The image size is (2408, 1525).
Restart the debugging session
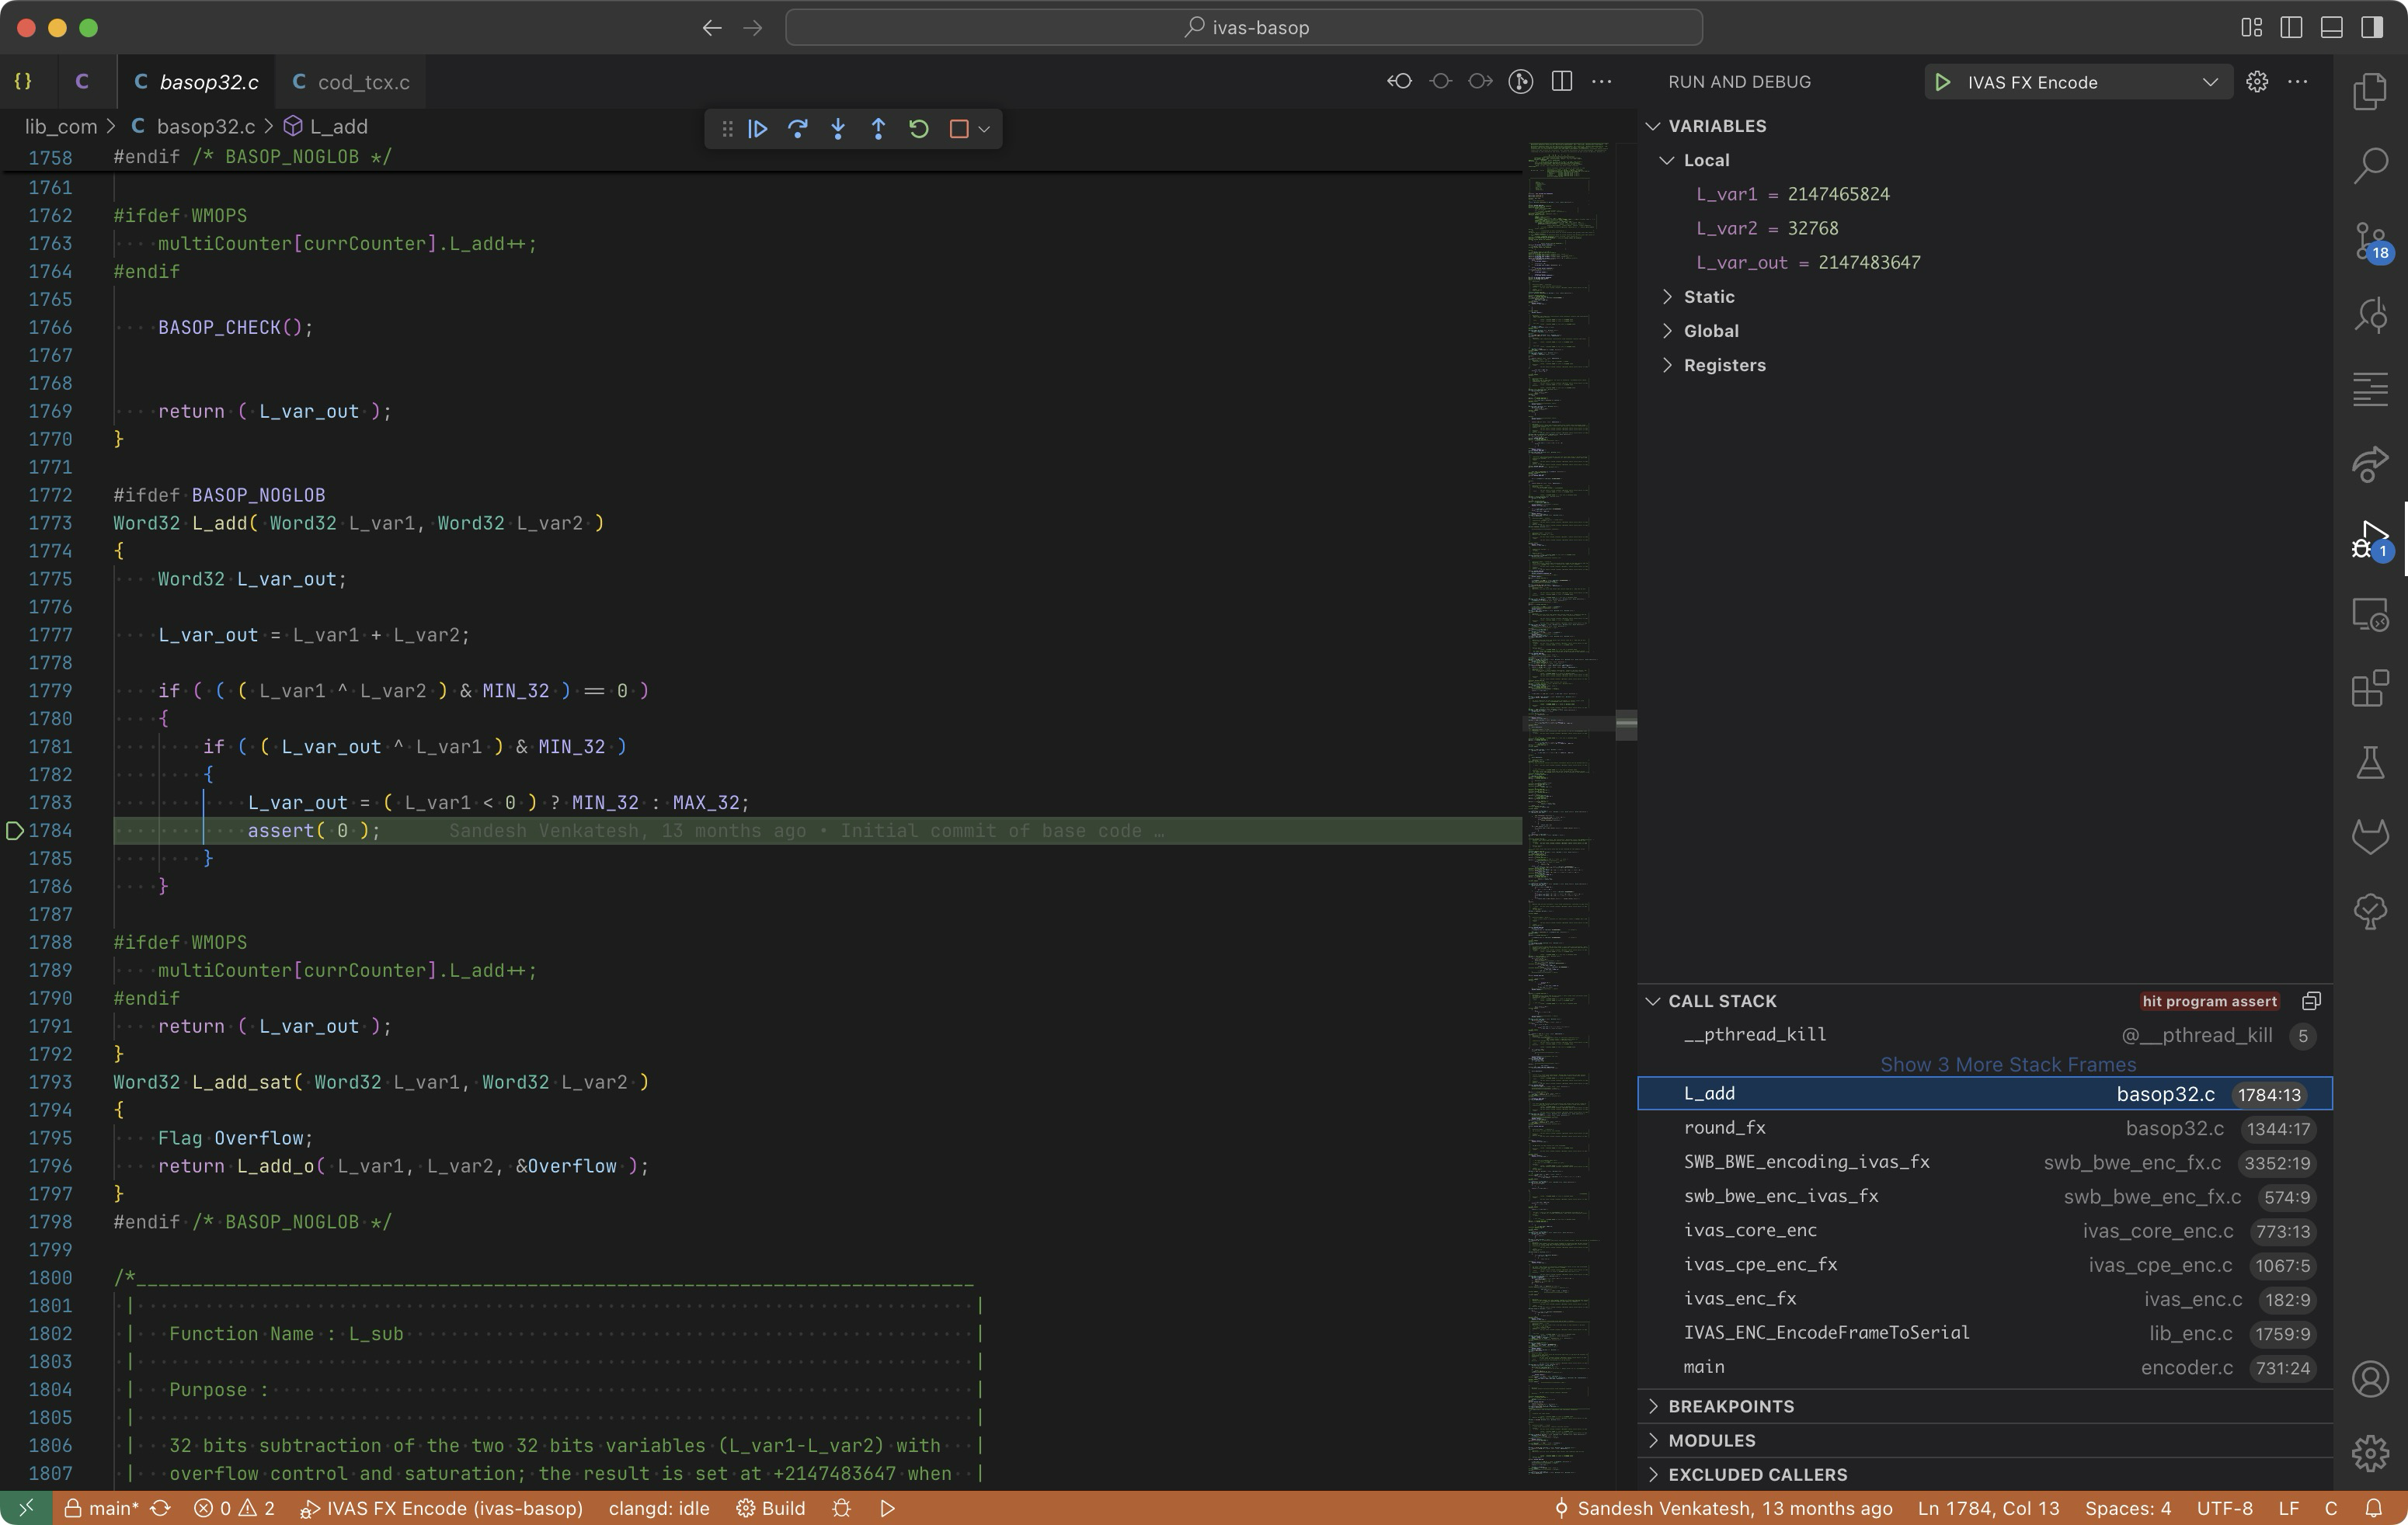click(918, 129)
